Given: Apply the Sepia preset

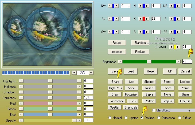Looking at the screenshot, I should pos(149,94).
